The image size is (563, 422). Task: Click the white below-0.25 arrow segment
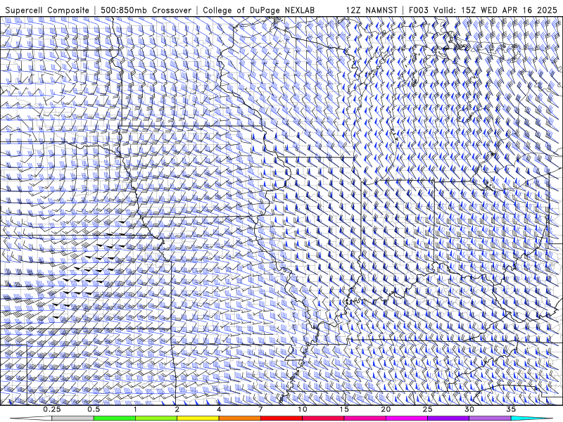31,418
